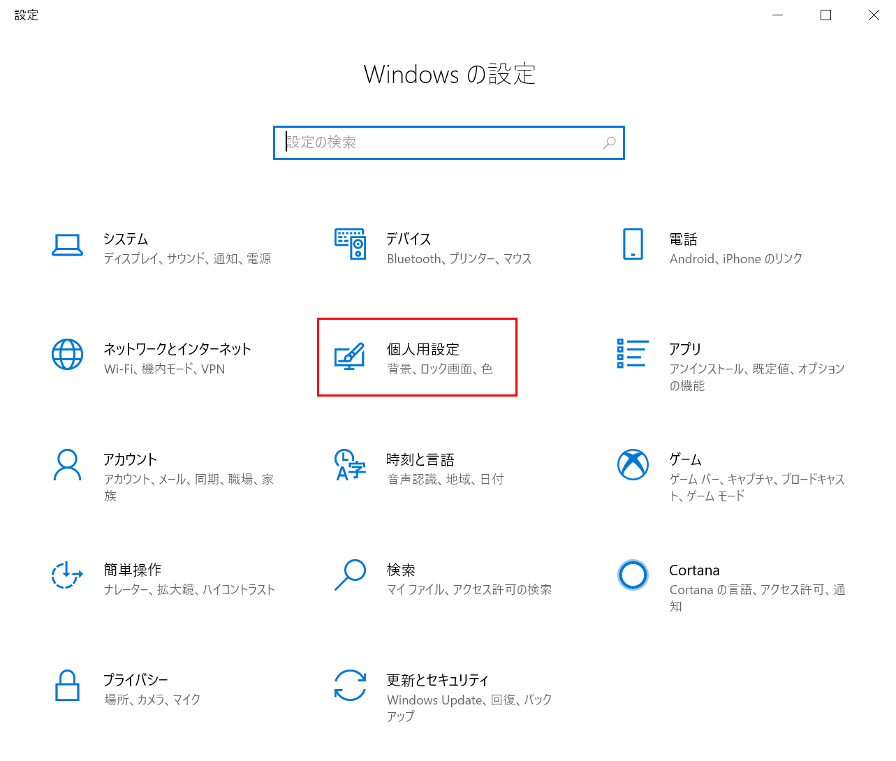The image size is (896, 761).
Task: Open the システム laptop icon
Action: click(x=68, y=245)
